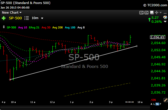
Task: Select the Avg 10 indicator label
Action: pos(22,28)
